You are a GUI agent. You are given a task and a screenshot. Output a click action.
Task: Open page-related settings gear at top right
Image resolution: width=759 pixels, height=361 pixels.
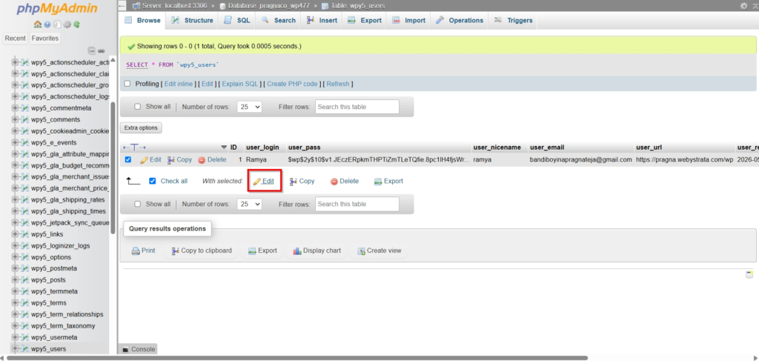(x=743, y=6)
